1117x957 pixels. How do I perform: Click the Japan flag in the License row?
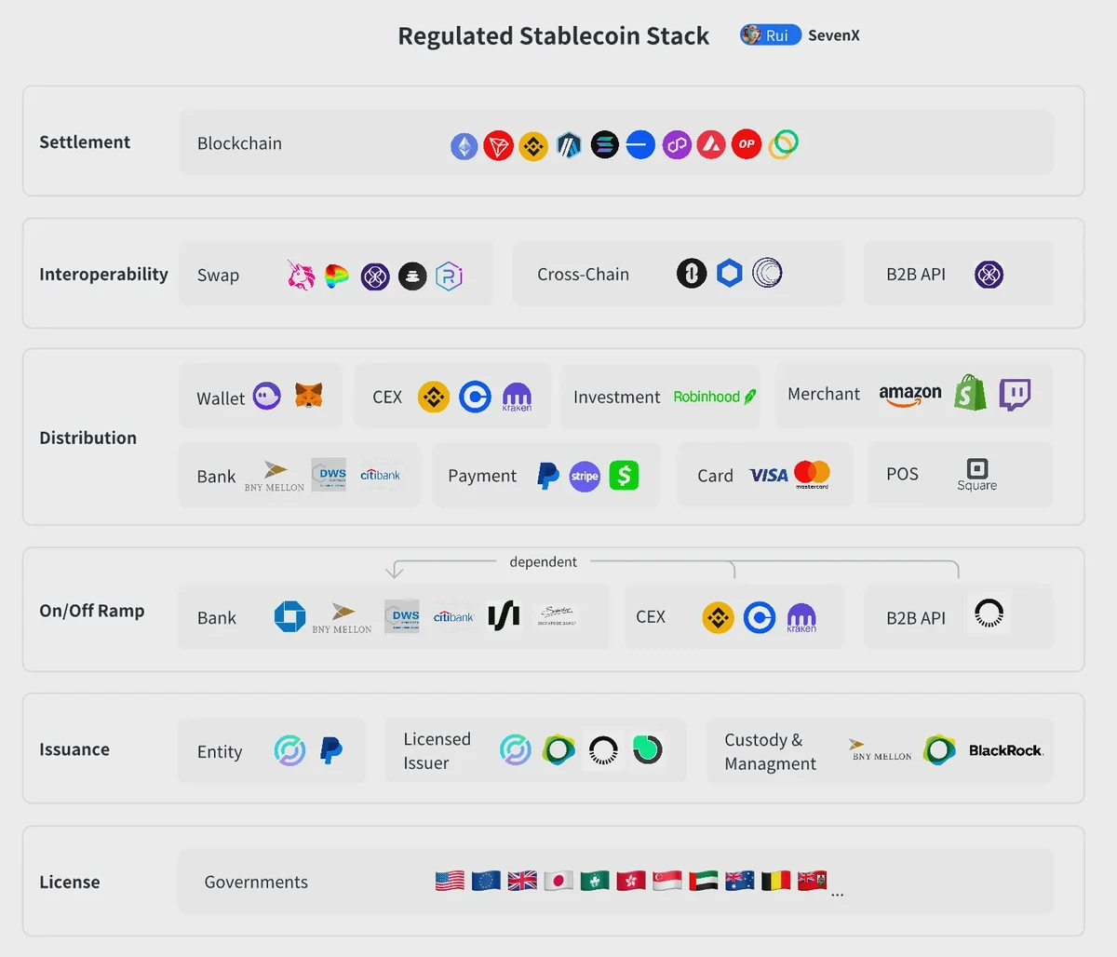tap(558, 881)
